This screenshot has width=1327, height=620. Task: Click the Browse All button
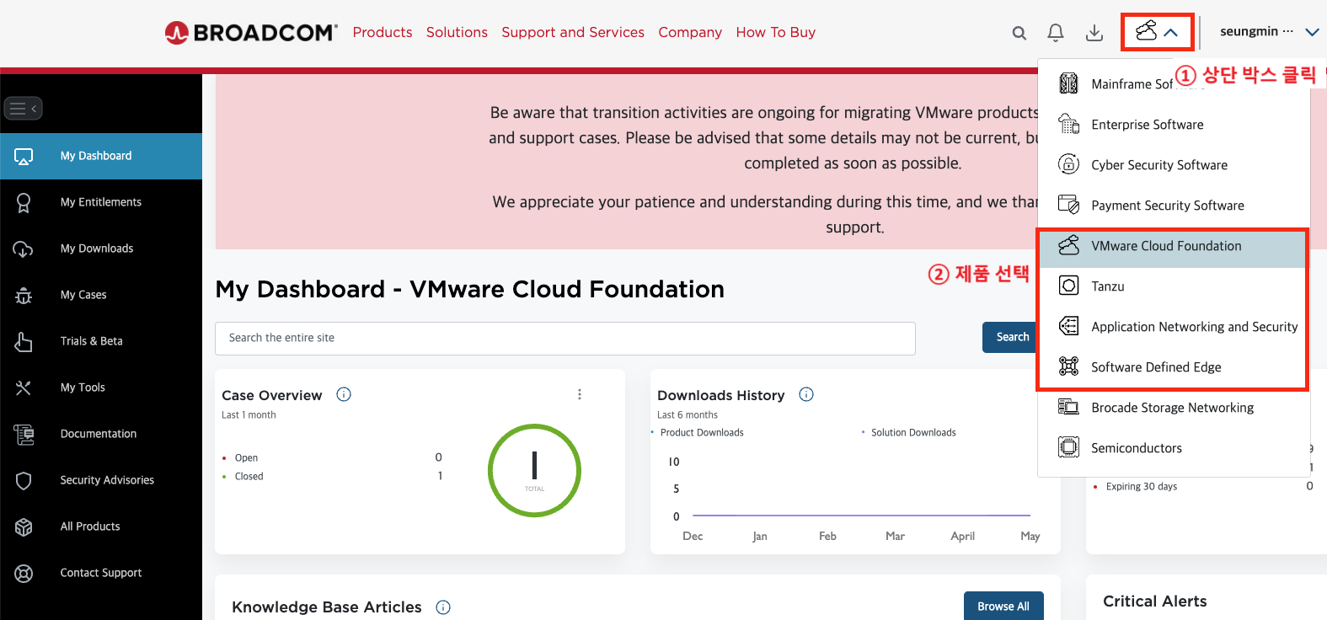[x=1003, y=607]
